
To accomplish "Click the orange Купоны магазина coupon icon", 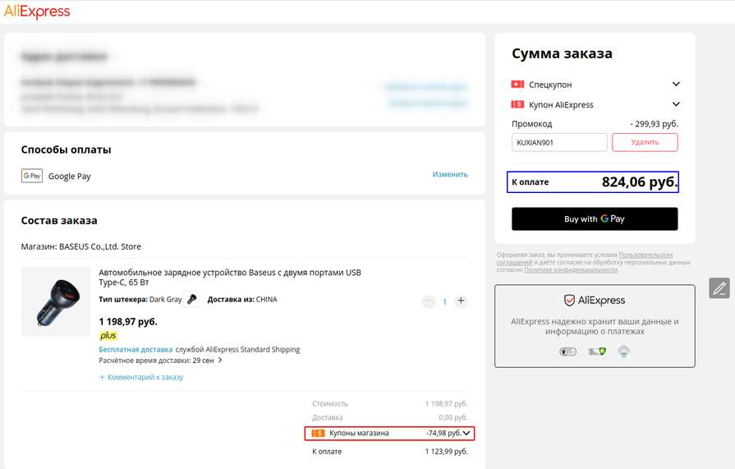I will [x=318, y=433].
